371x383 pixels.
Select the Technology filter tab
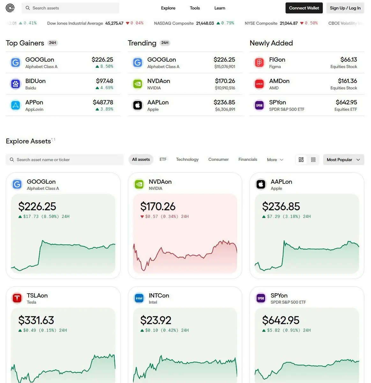click(187, 160)
